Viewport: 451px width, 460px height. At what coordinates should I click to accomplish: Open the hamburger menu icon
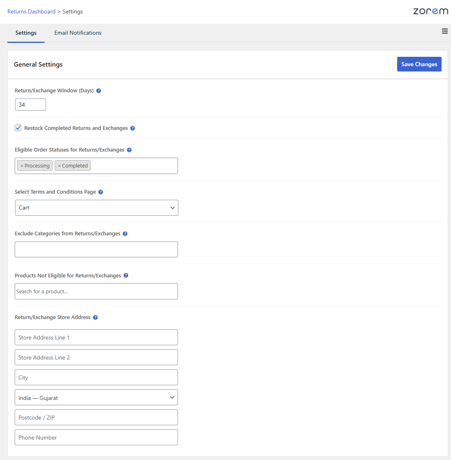coord(445,31)
